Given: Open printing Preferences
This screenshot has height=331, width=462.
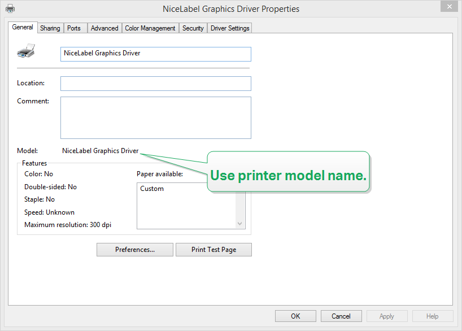Looking at the screenshot, I should 135,250.
